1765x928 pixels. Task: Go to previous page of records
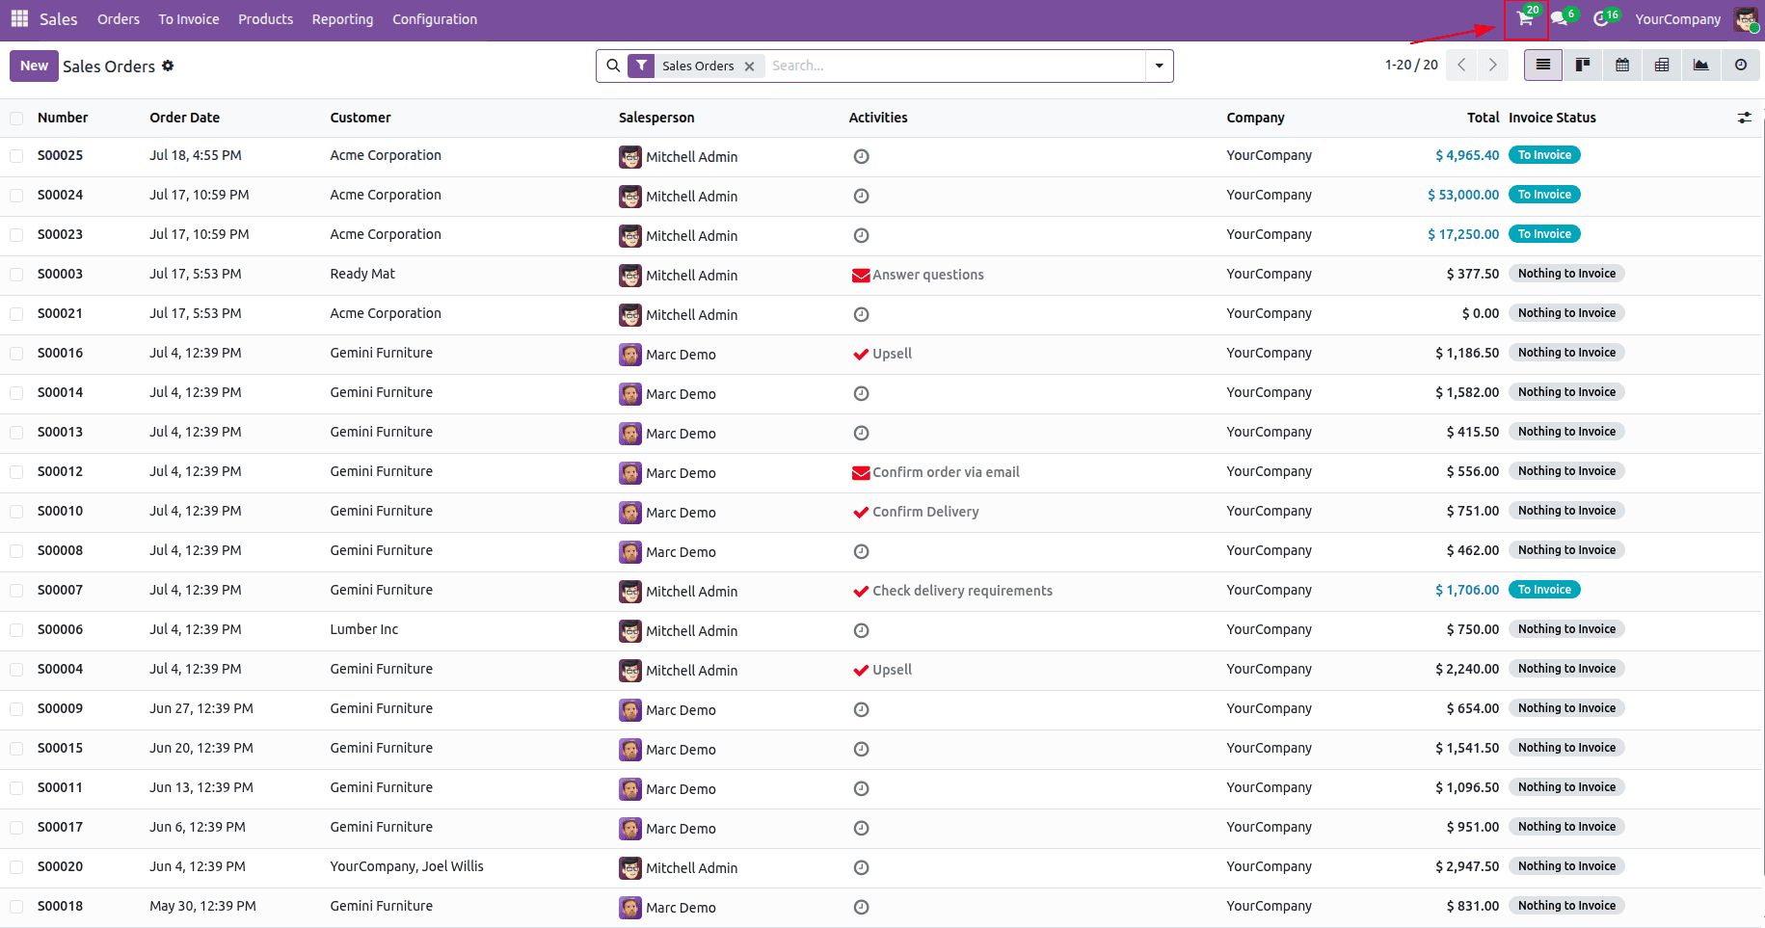[x=1462, y=65]
